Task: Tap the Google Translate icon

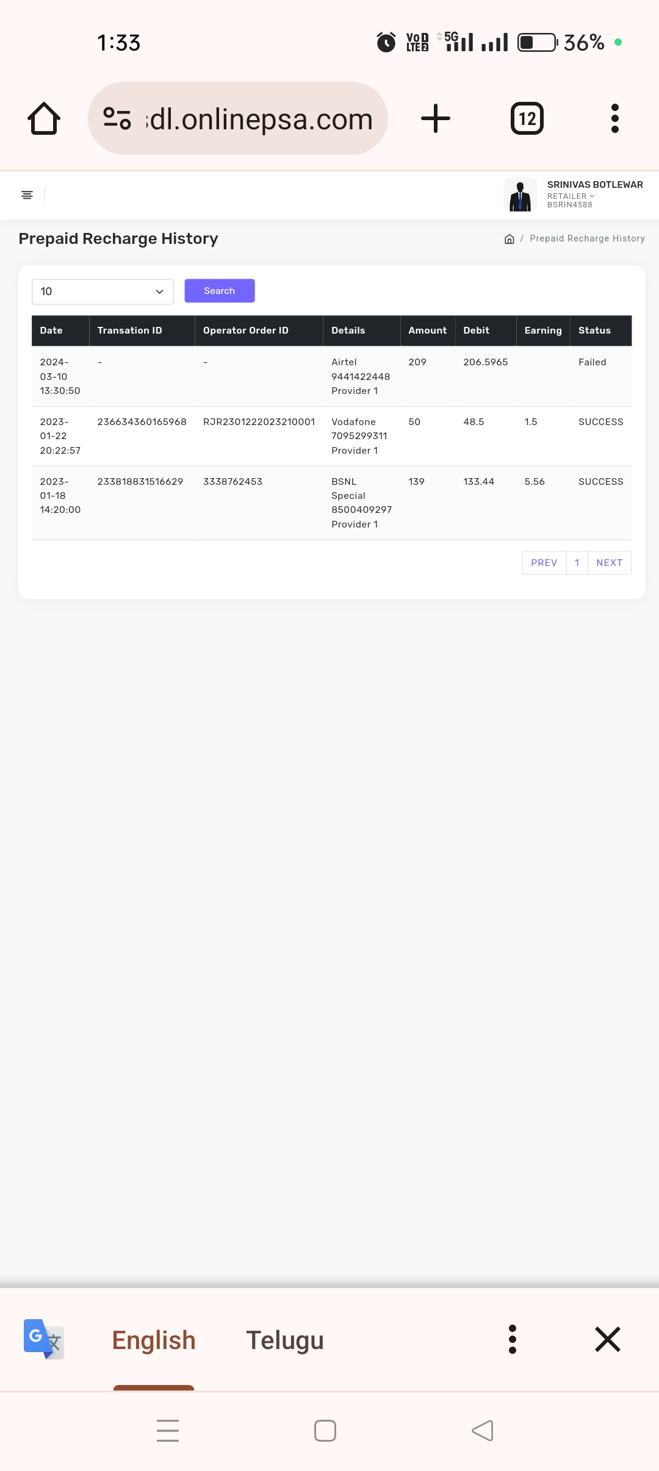Action: pos(43,1339)
